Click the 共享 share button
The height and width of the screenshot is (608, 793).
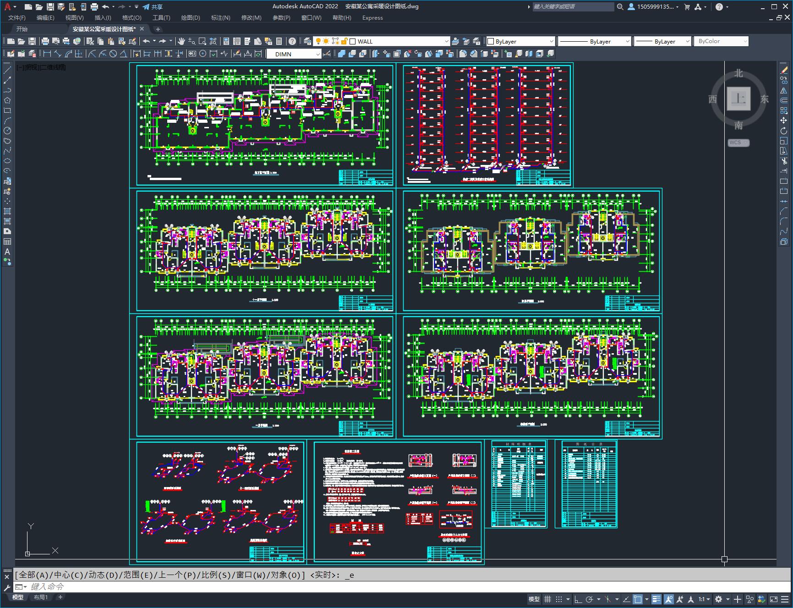point(153,7)
